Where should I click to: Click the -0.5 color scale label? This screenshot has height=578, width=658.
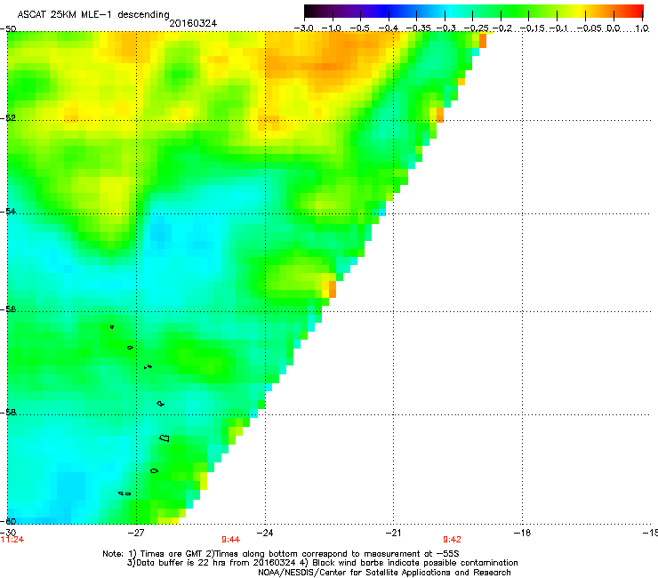[x=359, y=28]
